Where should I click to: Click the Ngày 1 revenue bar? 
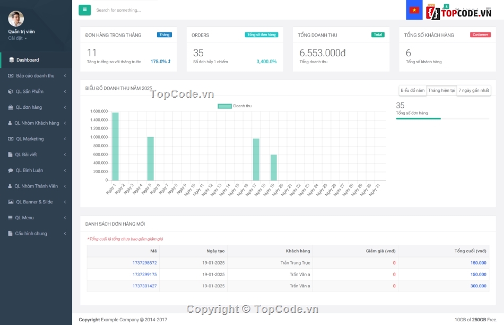tap(116, 147)
